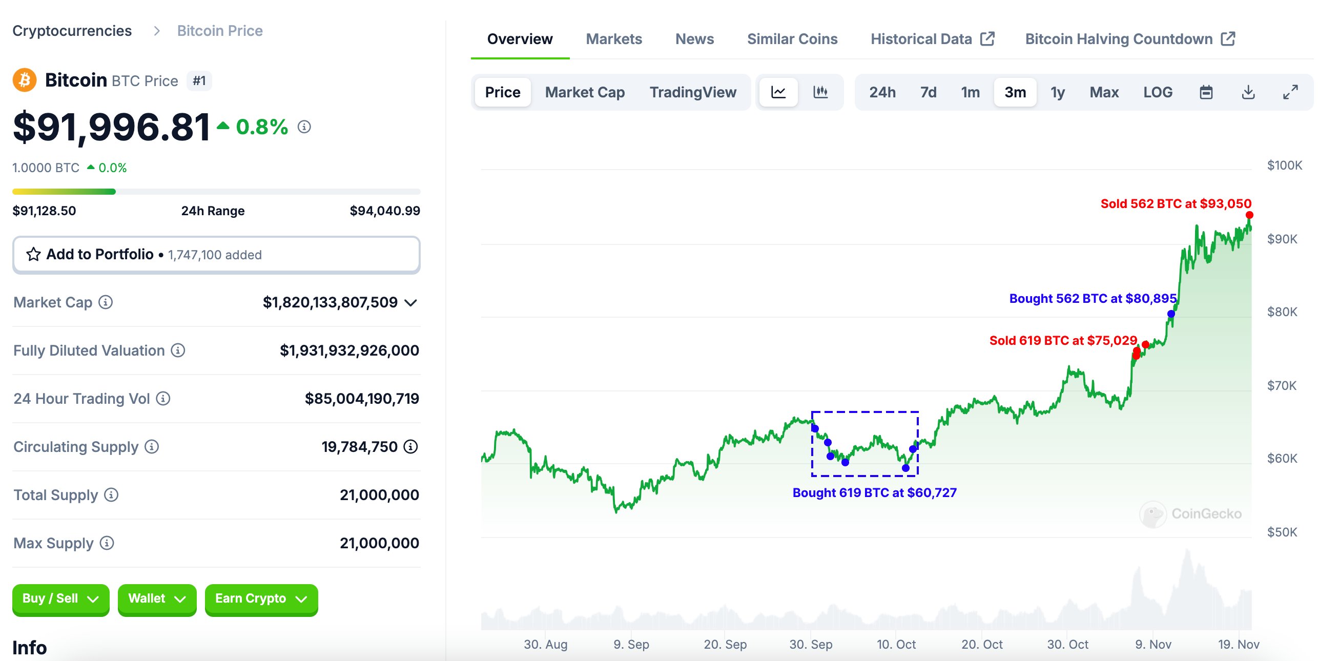Click the Bitcoin Halving Countdown external link icon

click(1228, 39)
